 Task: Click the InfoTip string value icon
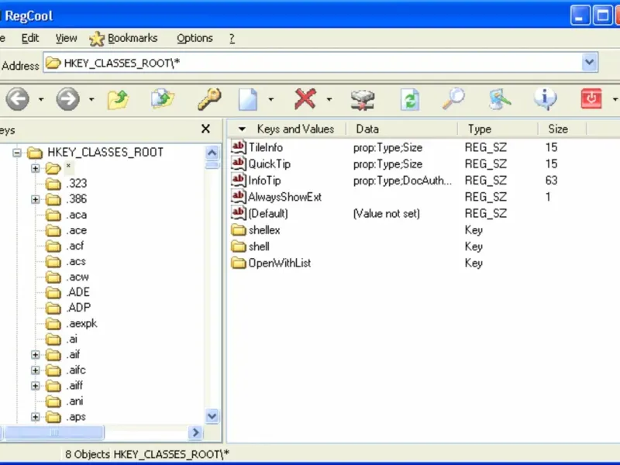pyautogui.click(x=239, y=181)
